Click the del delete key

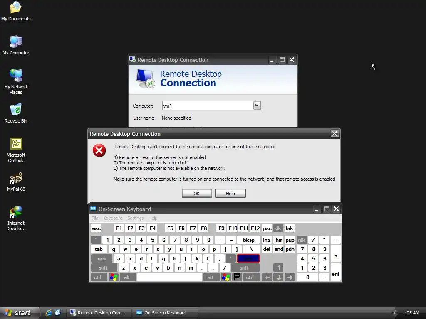tap(267, 249)
